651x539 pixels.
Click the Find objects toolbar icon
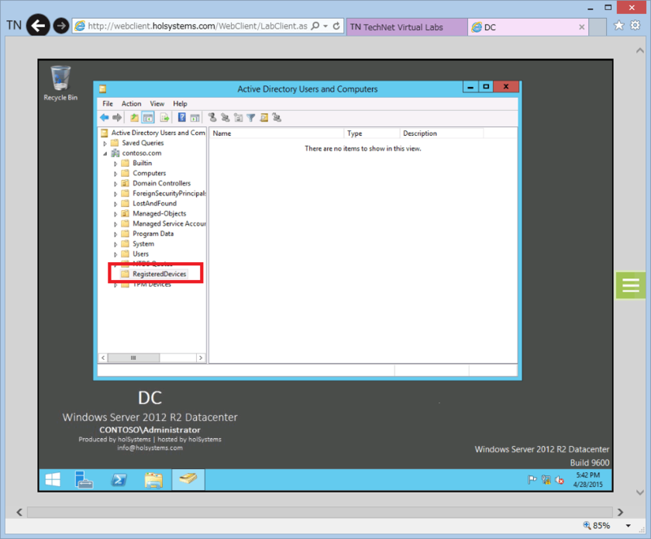264,118
